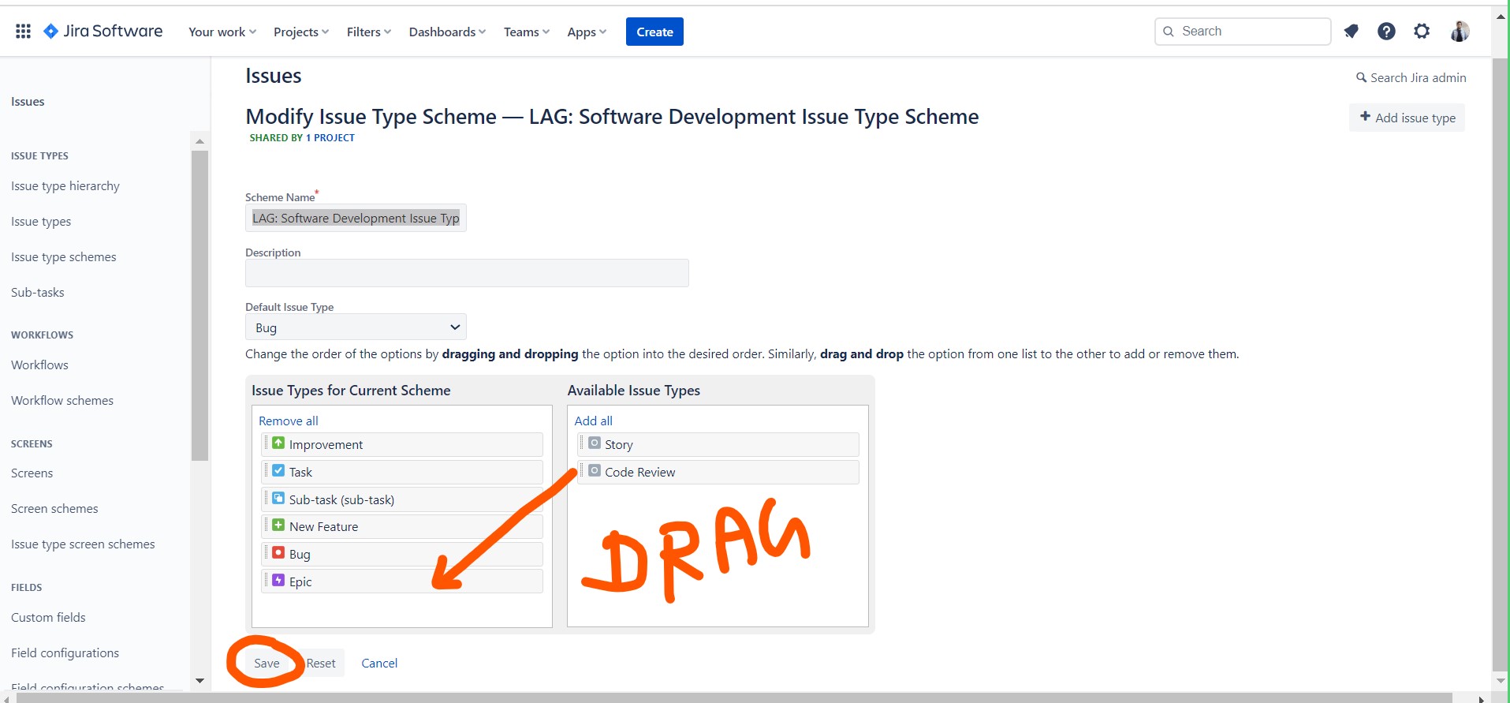Open the app switcher grid icon

tap(23, 32)
